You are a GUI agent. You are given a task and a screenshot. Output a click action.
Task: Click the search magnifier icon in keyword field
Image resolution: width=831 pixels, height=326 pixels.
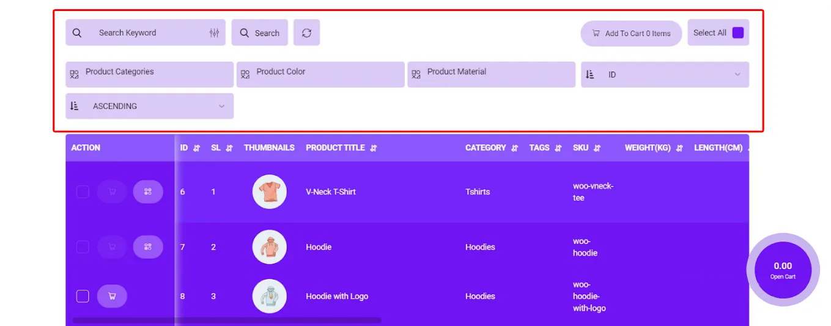77,33
